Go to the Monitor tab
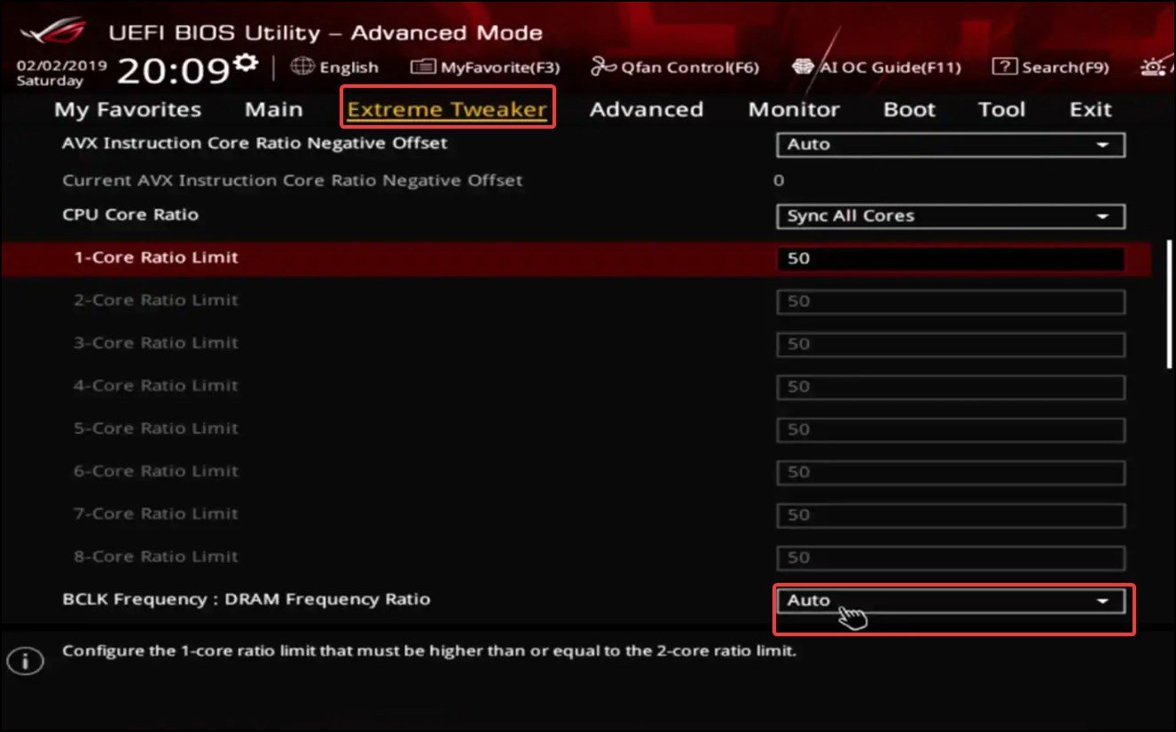1176x732 pixels. [794, 109]
